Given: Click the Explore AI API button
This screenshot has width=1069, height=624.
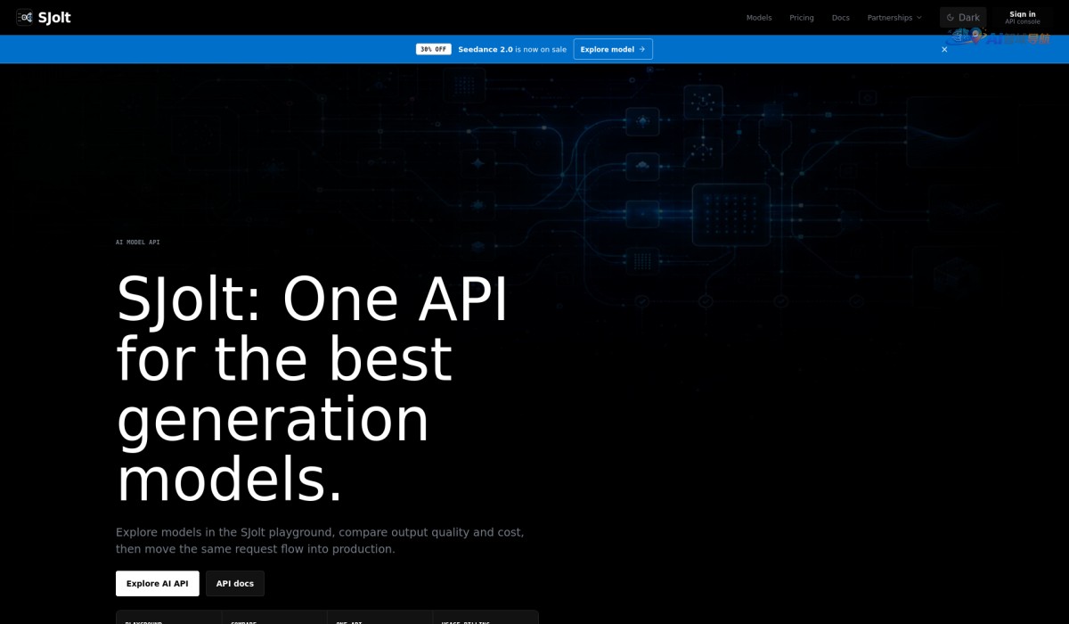Looking at the screenshot, I should tap(158, 584).
